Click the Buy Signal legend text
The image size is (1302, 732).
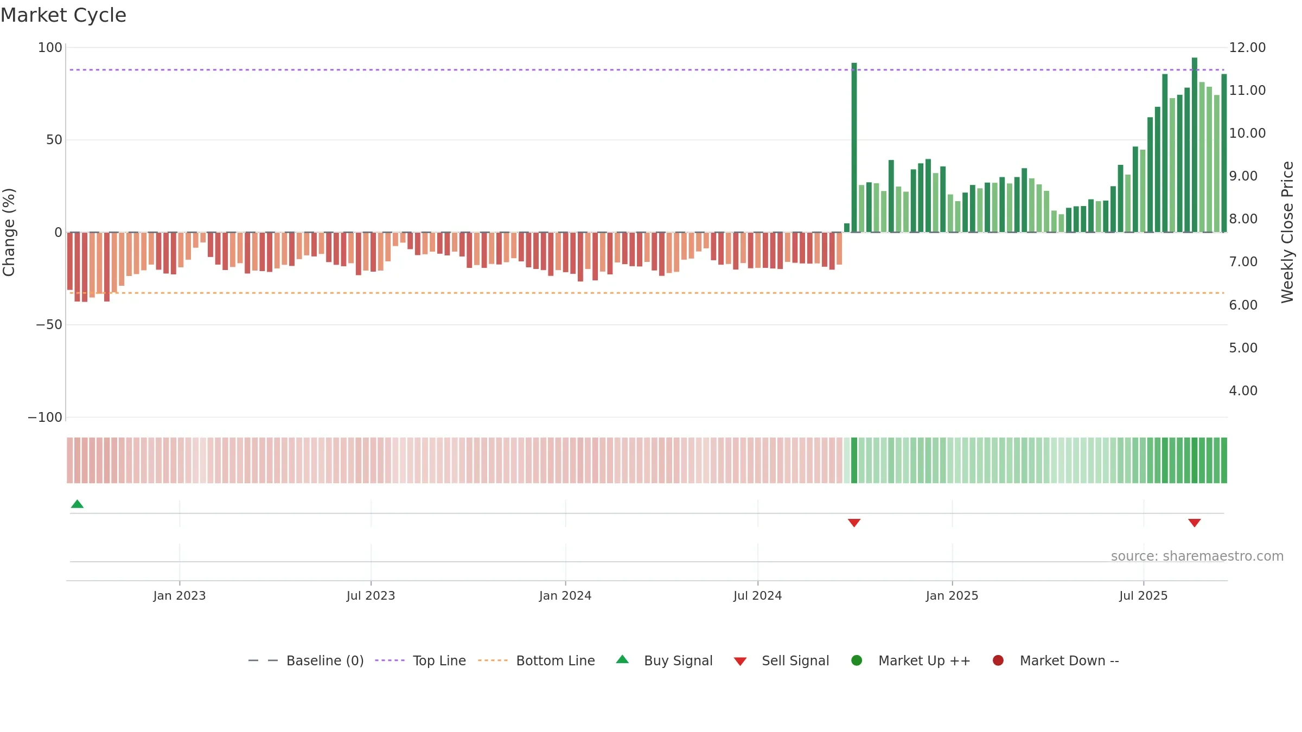pos(678,661)
